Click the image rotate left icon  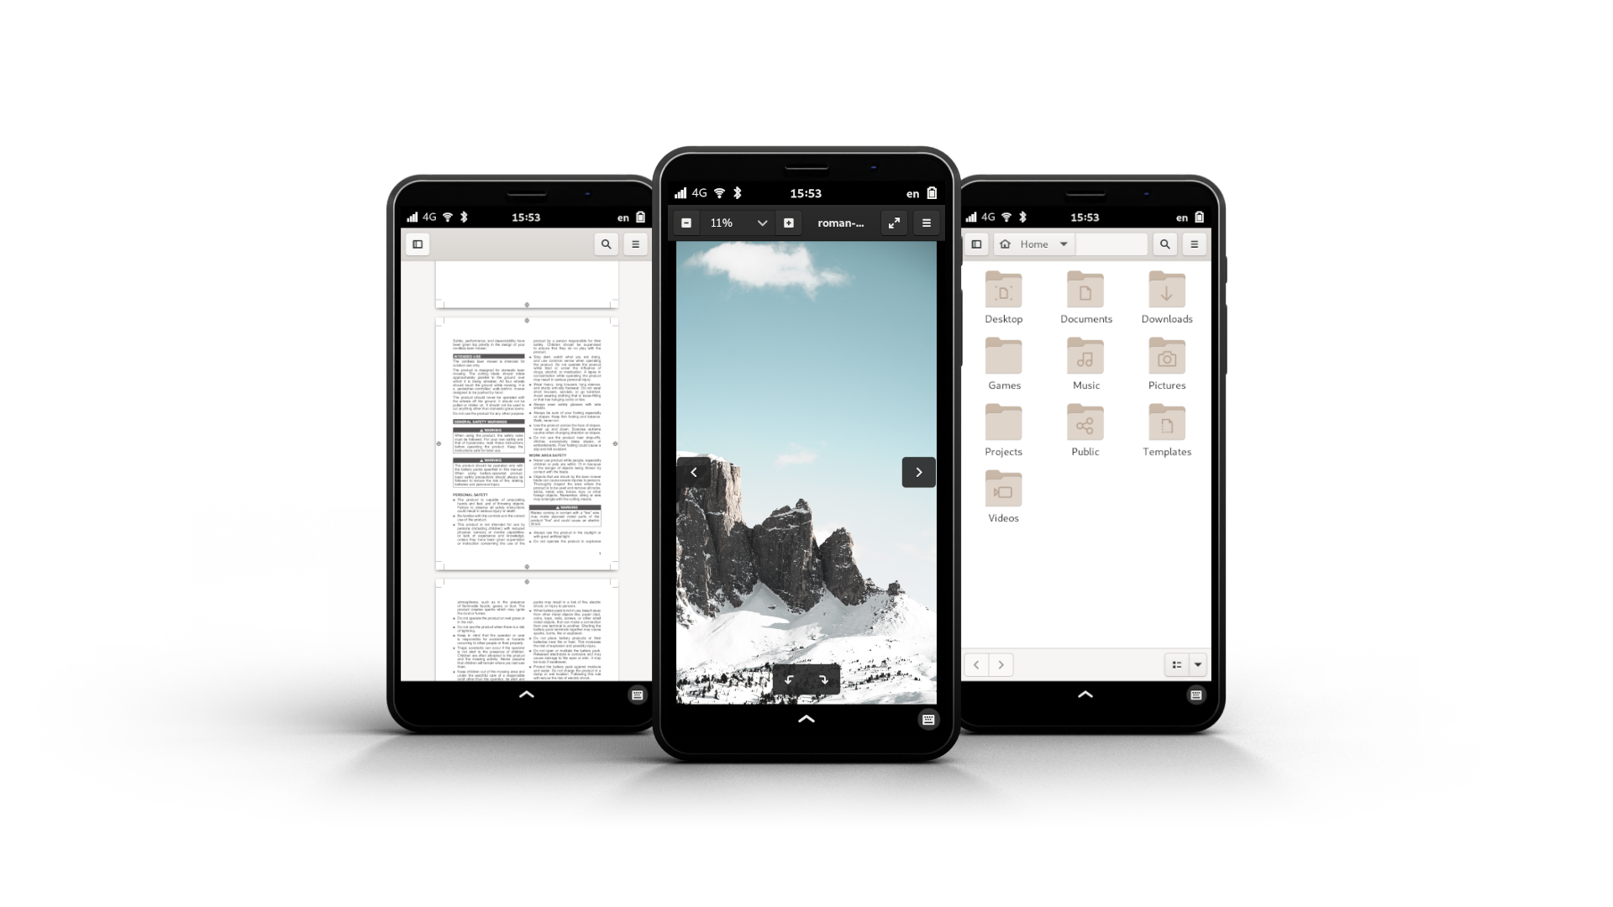click(x=789, y=680)
